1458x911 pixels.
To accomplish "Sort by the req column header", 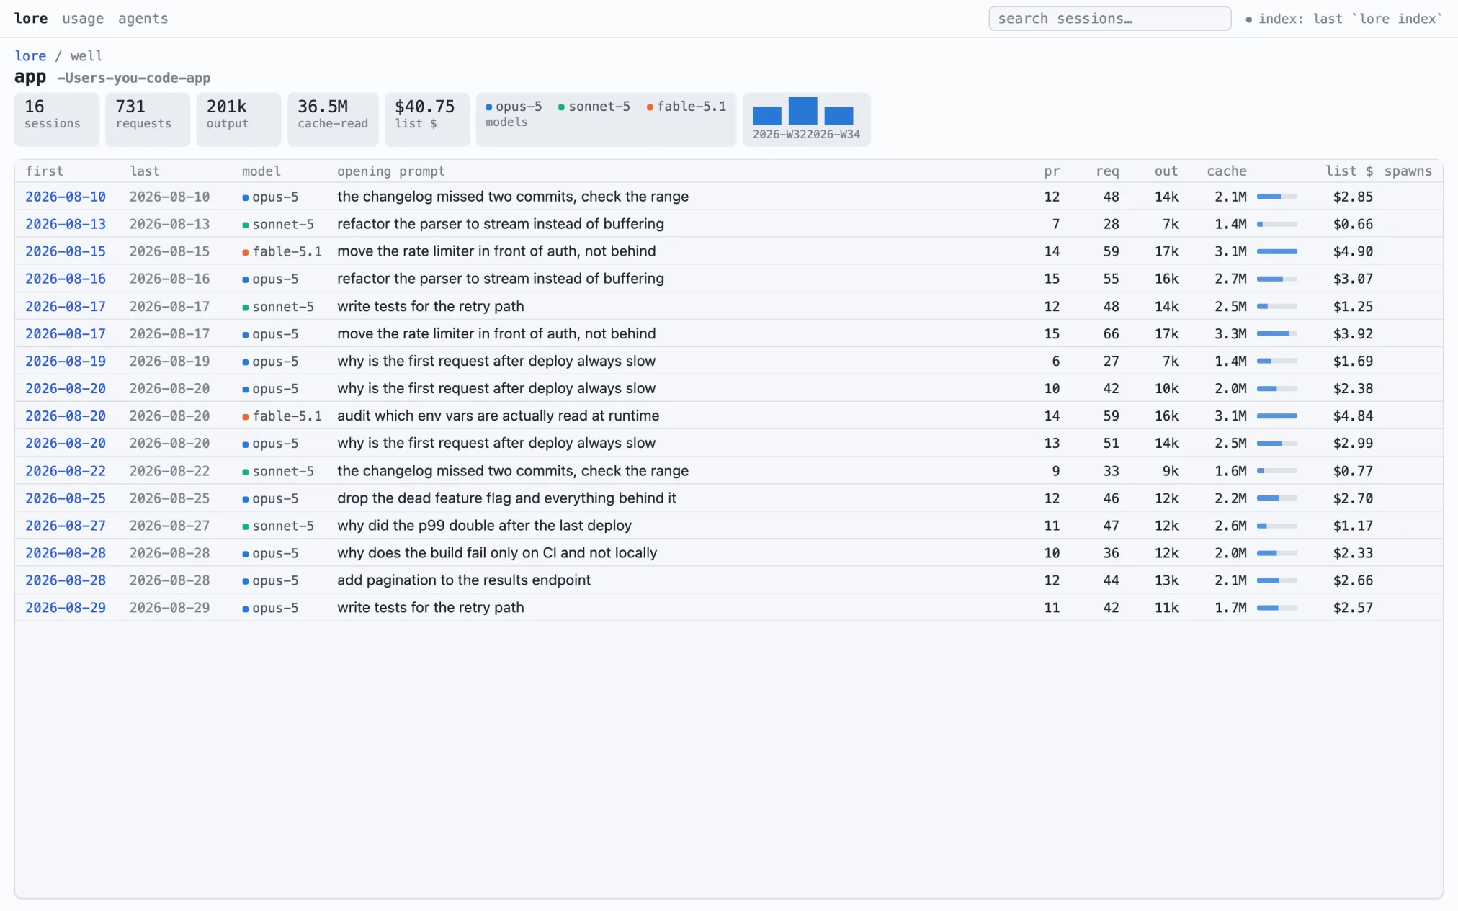I will tap(1107, 171).
